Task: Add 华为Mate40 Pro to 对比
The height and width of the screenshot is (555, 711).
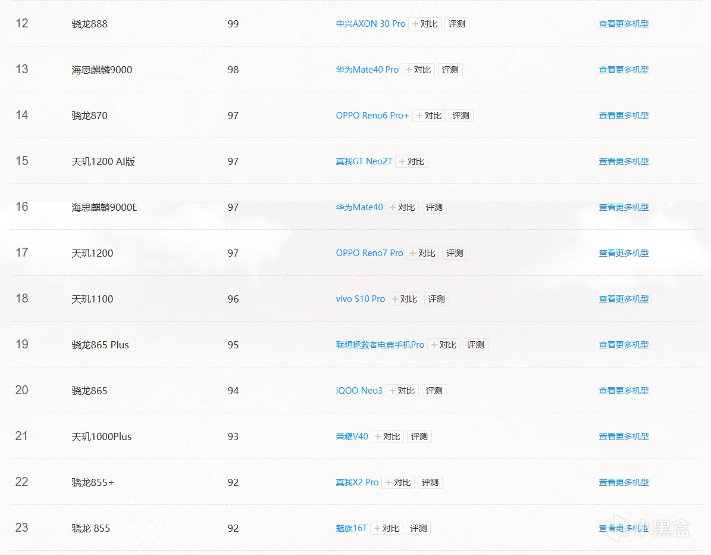Action: click(418, 70)
